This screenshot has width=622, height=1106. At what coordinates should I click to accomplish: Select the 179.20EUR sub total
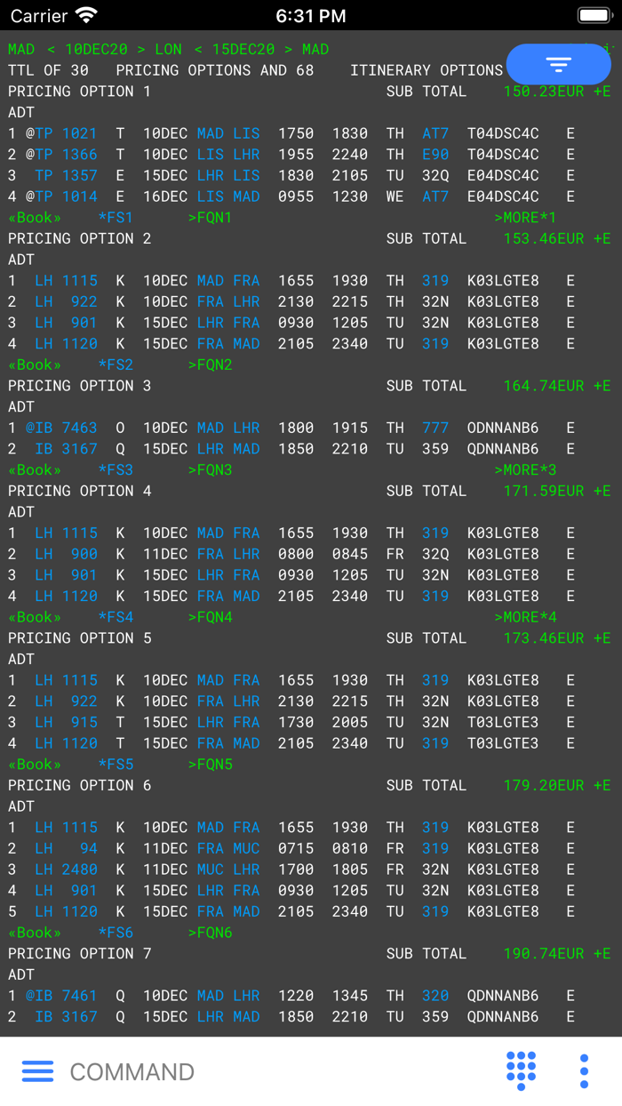[544, 786]
